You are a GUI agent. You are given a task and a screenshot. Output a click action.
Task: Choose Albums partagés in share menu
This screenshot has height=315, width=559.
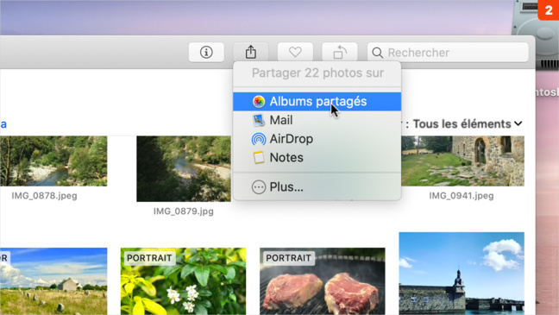pos(317,101)
